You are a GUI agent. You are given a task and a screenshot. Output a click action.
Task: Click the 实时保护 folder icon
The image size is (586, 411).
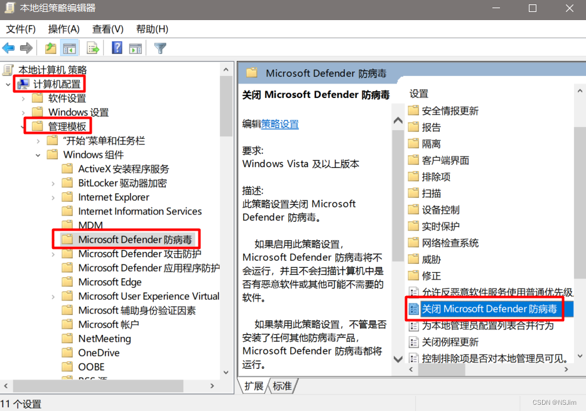click(x=413, y=226)
